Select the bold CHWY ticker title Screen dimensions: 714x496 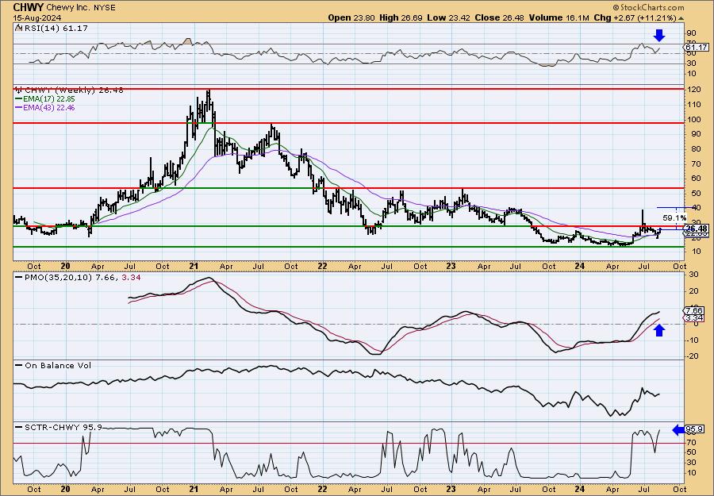[x=29, y=7]
